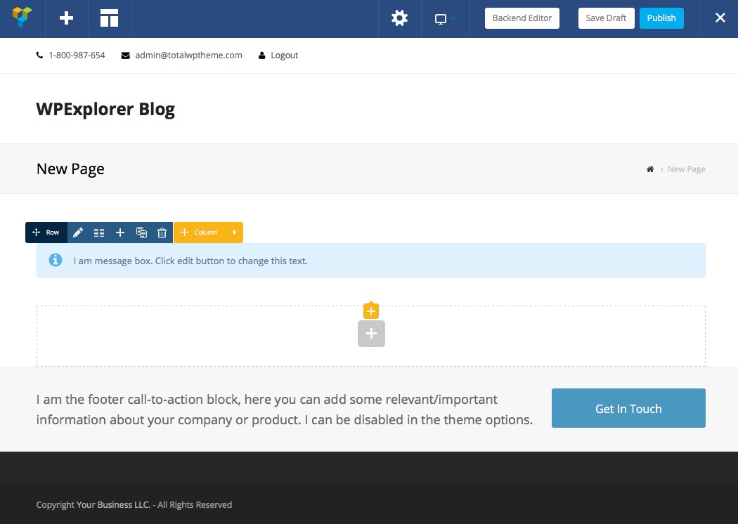Edit row with pencil icon
This screenshot has height=524, width=738.
(78, 232)
